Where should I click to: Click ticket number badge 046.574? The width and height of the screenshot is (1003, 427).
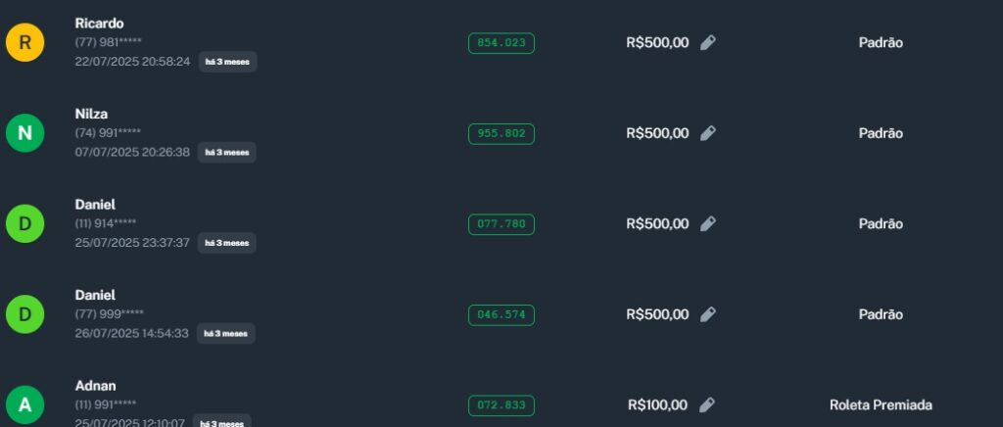point(501,314)
